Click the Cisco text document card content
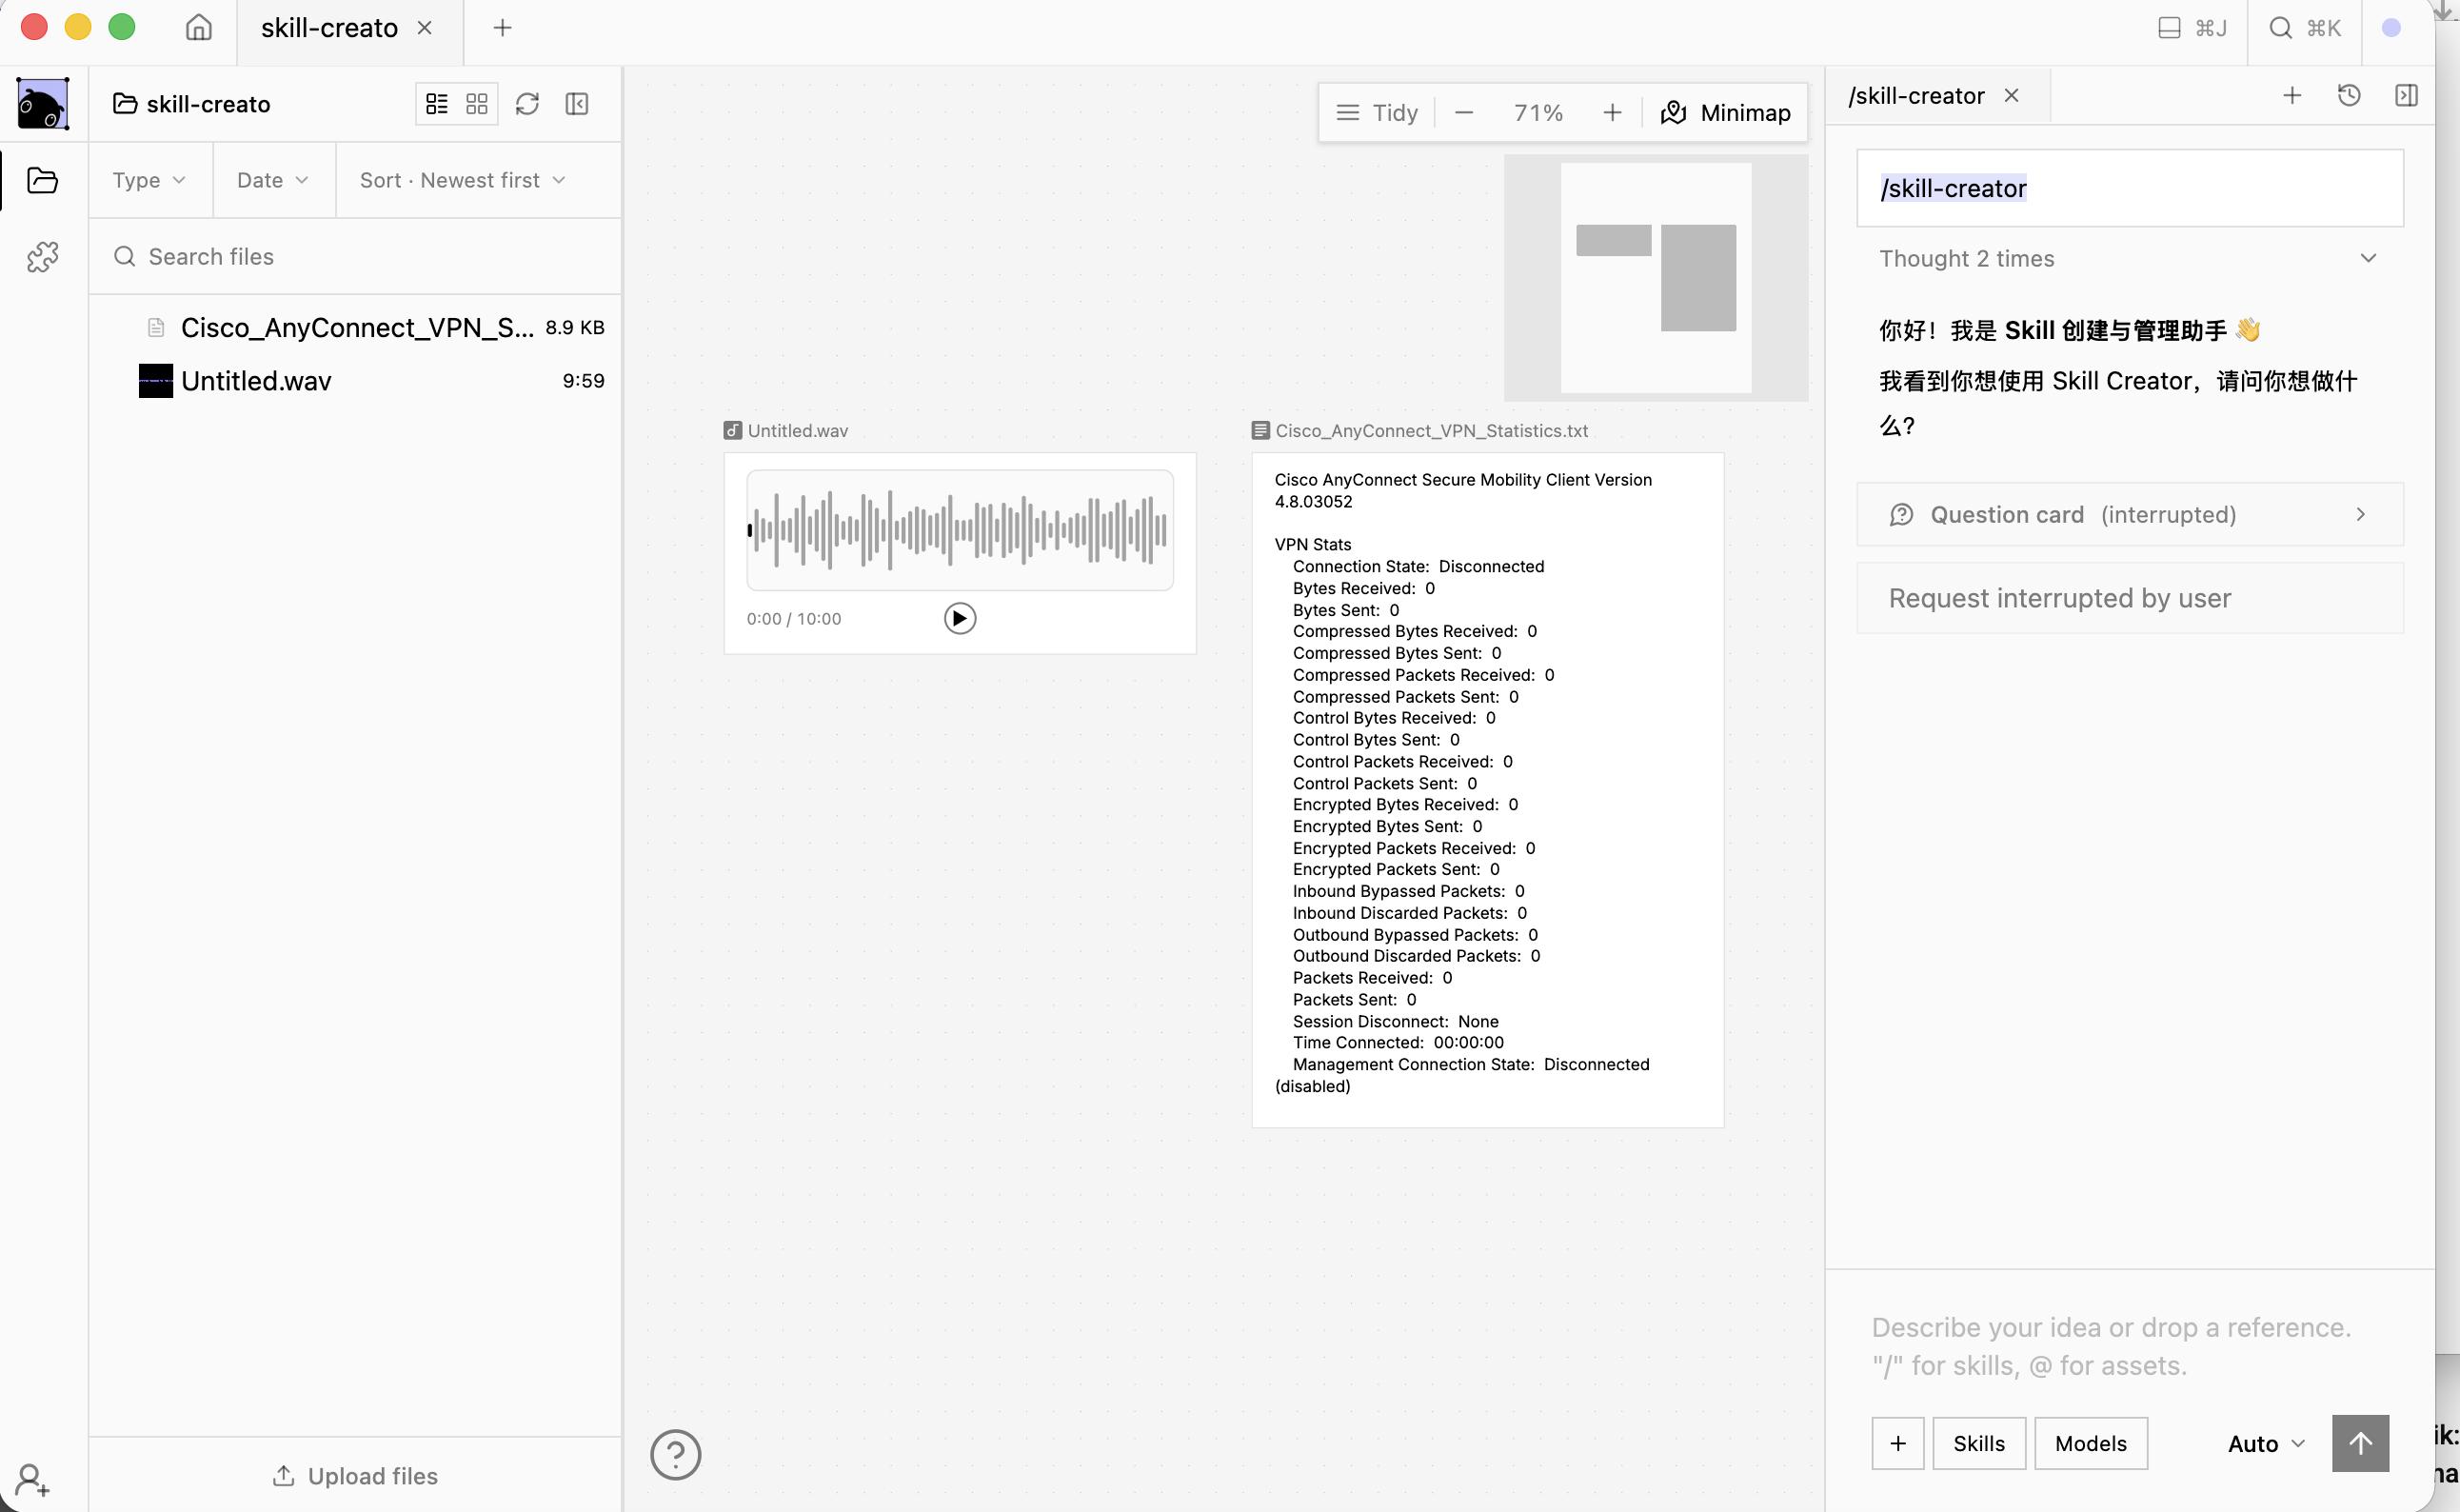Image resolution: width=2460 pixels, height=1512 pixels. (1487, 790)
